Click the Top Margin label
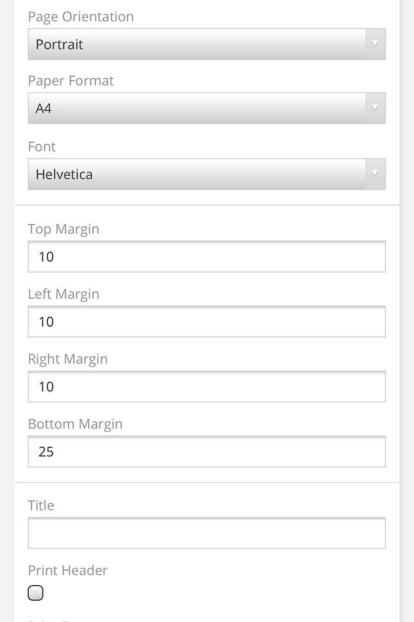This screenshot has height=622, width=414. click(x=63, y=229)
